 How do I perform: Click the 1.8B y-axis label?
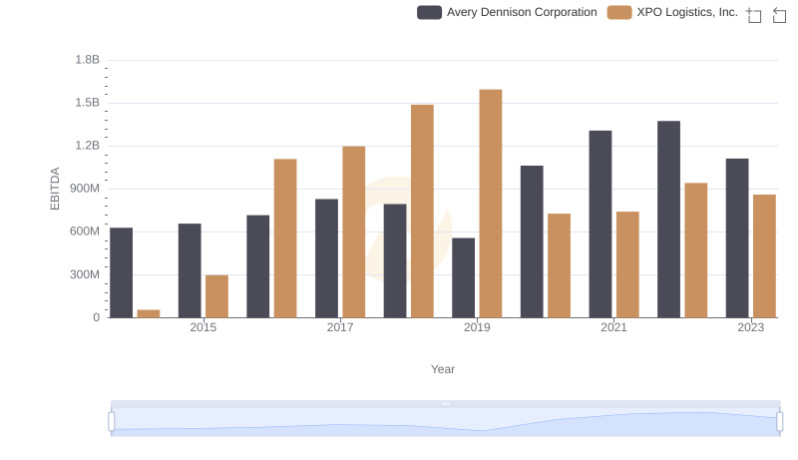tap(87, 60)
